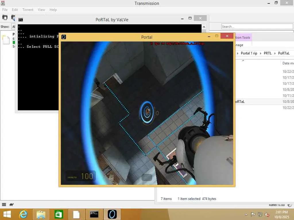Screen dimensions: 294x220
Task: Select the Application Tools ribbon tab in Explorer
Action: click(x=243, y=38)
